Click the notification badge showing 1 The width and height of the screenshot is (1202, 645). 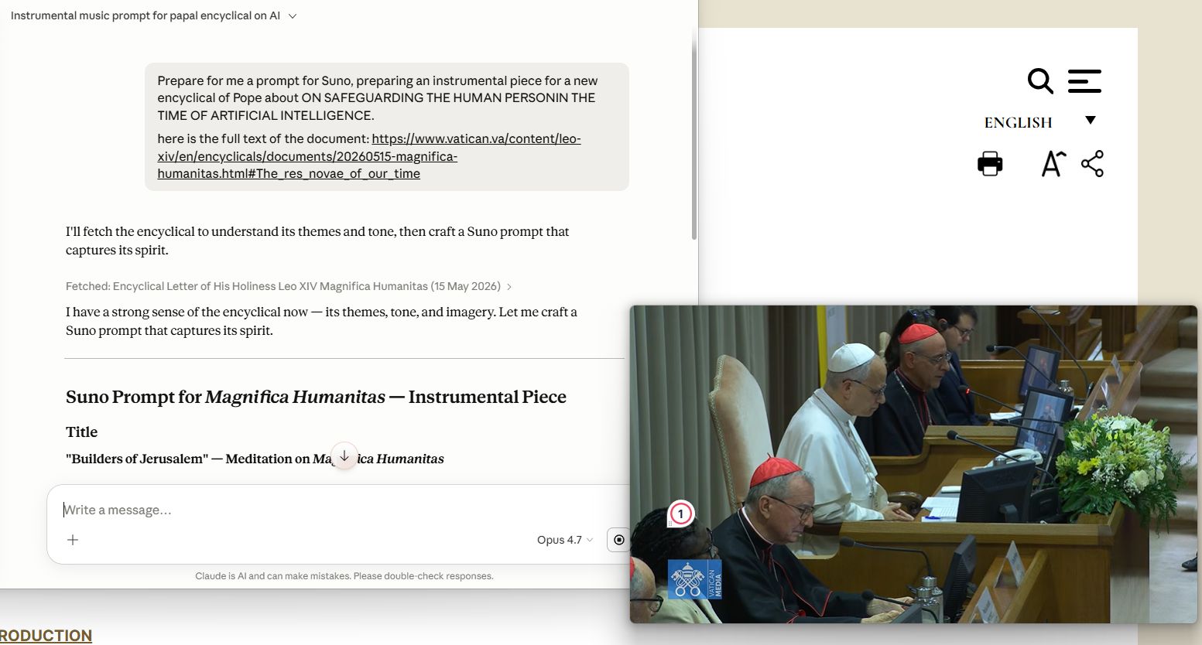click(681, 514)
